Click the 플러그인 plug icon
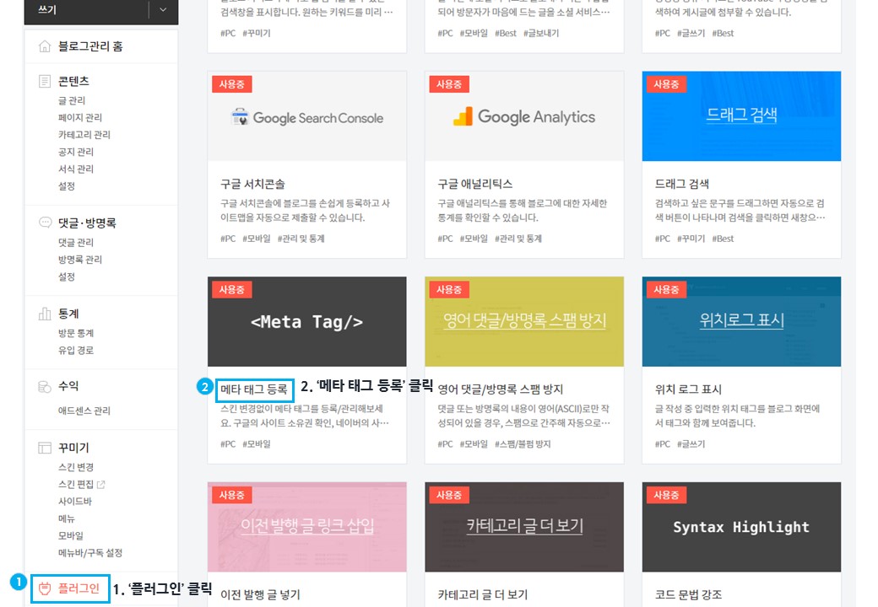This screenshot has height=607, width=878. coord(45,588)
